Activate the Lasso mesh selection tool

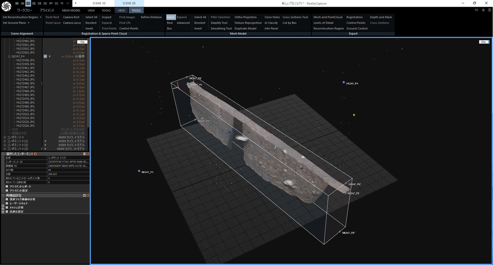(x=170, y=17)
